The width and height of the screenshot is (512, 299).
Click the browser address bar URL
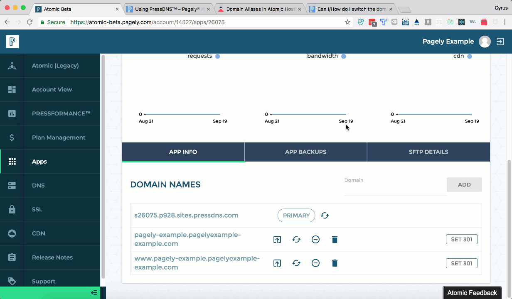pyautogui.click(x=148, y=22)
